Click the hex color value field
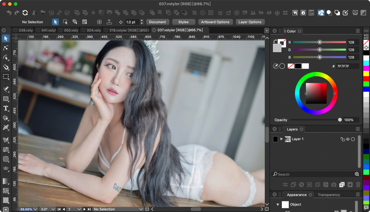This screenshot has width=370, height=212. pyautogui.click(x=347, y=66)
